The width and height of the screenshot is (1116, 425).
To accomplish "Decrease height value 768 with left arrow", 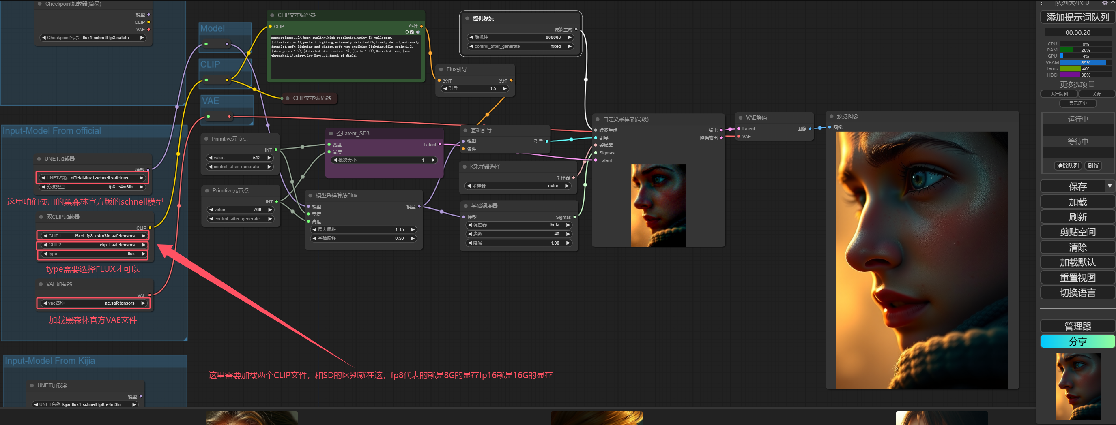I will click(x=211, y=209).
